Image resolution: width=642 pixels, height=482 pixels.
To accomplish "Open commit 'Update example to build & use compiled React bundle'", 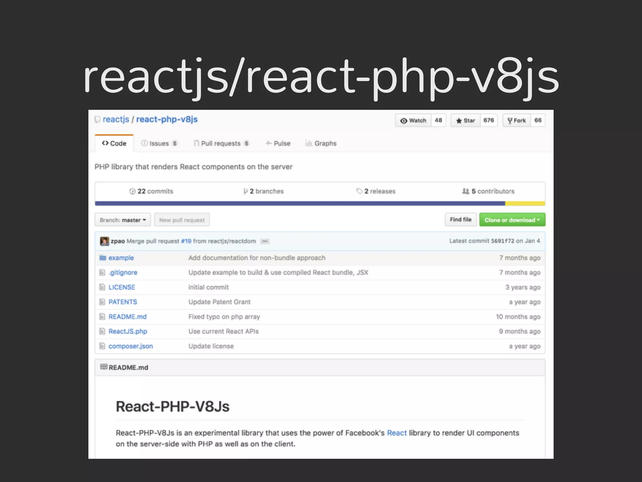I will click(x=278, y=272).
